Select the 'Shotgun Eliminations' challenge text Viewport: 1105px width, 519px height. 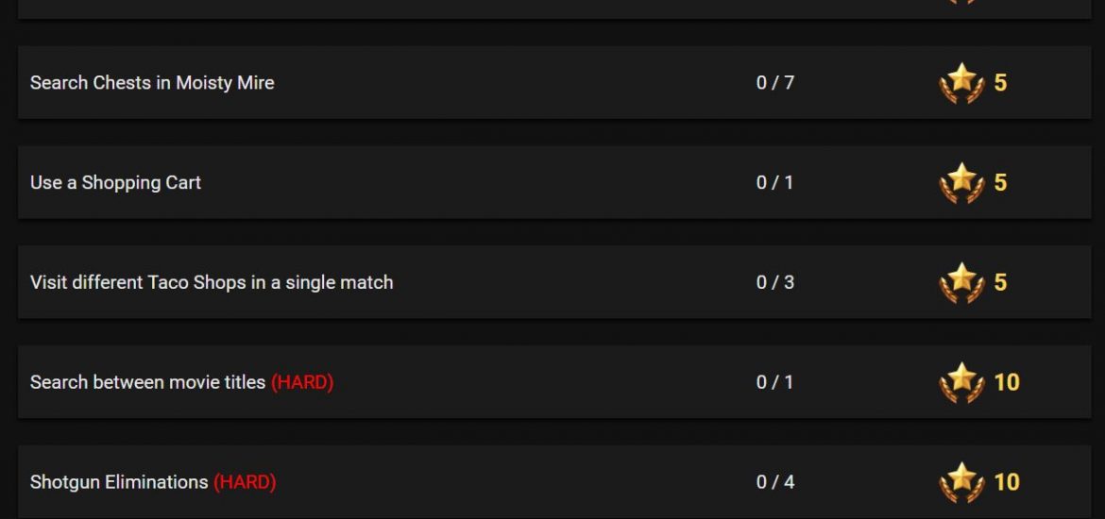click(119, 482)
